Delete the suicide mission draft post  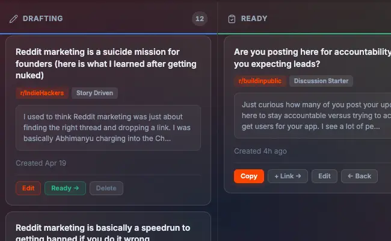(x=106, y=188)
